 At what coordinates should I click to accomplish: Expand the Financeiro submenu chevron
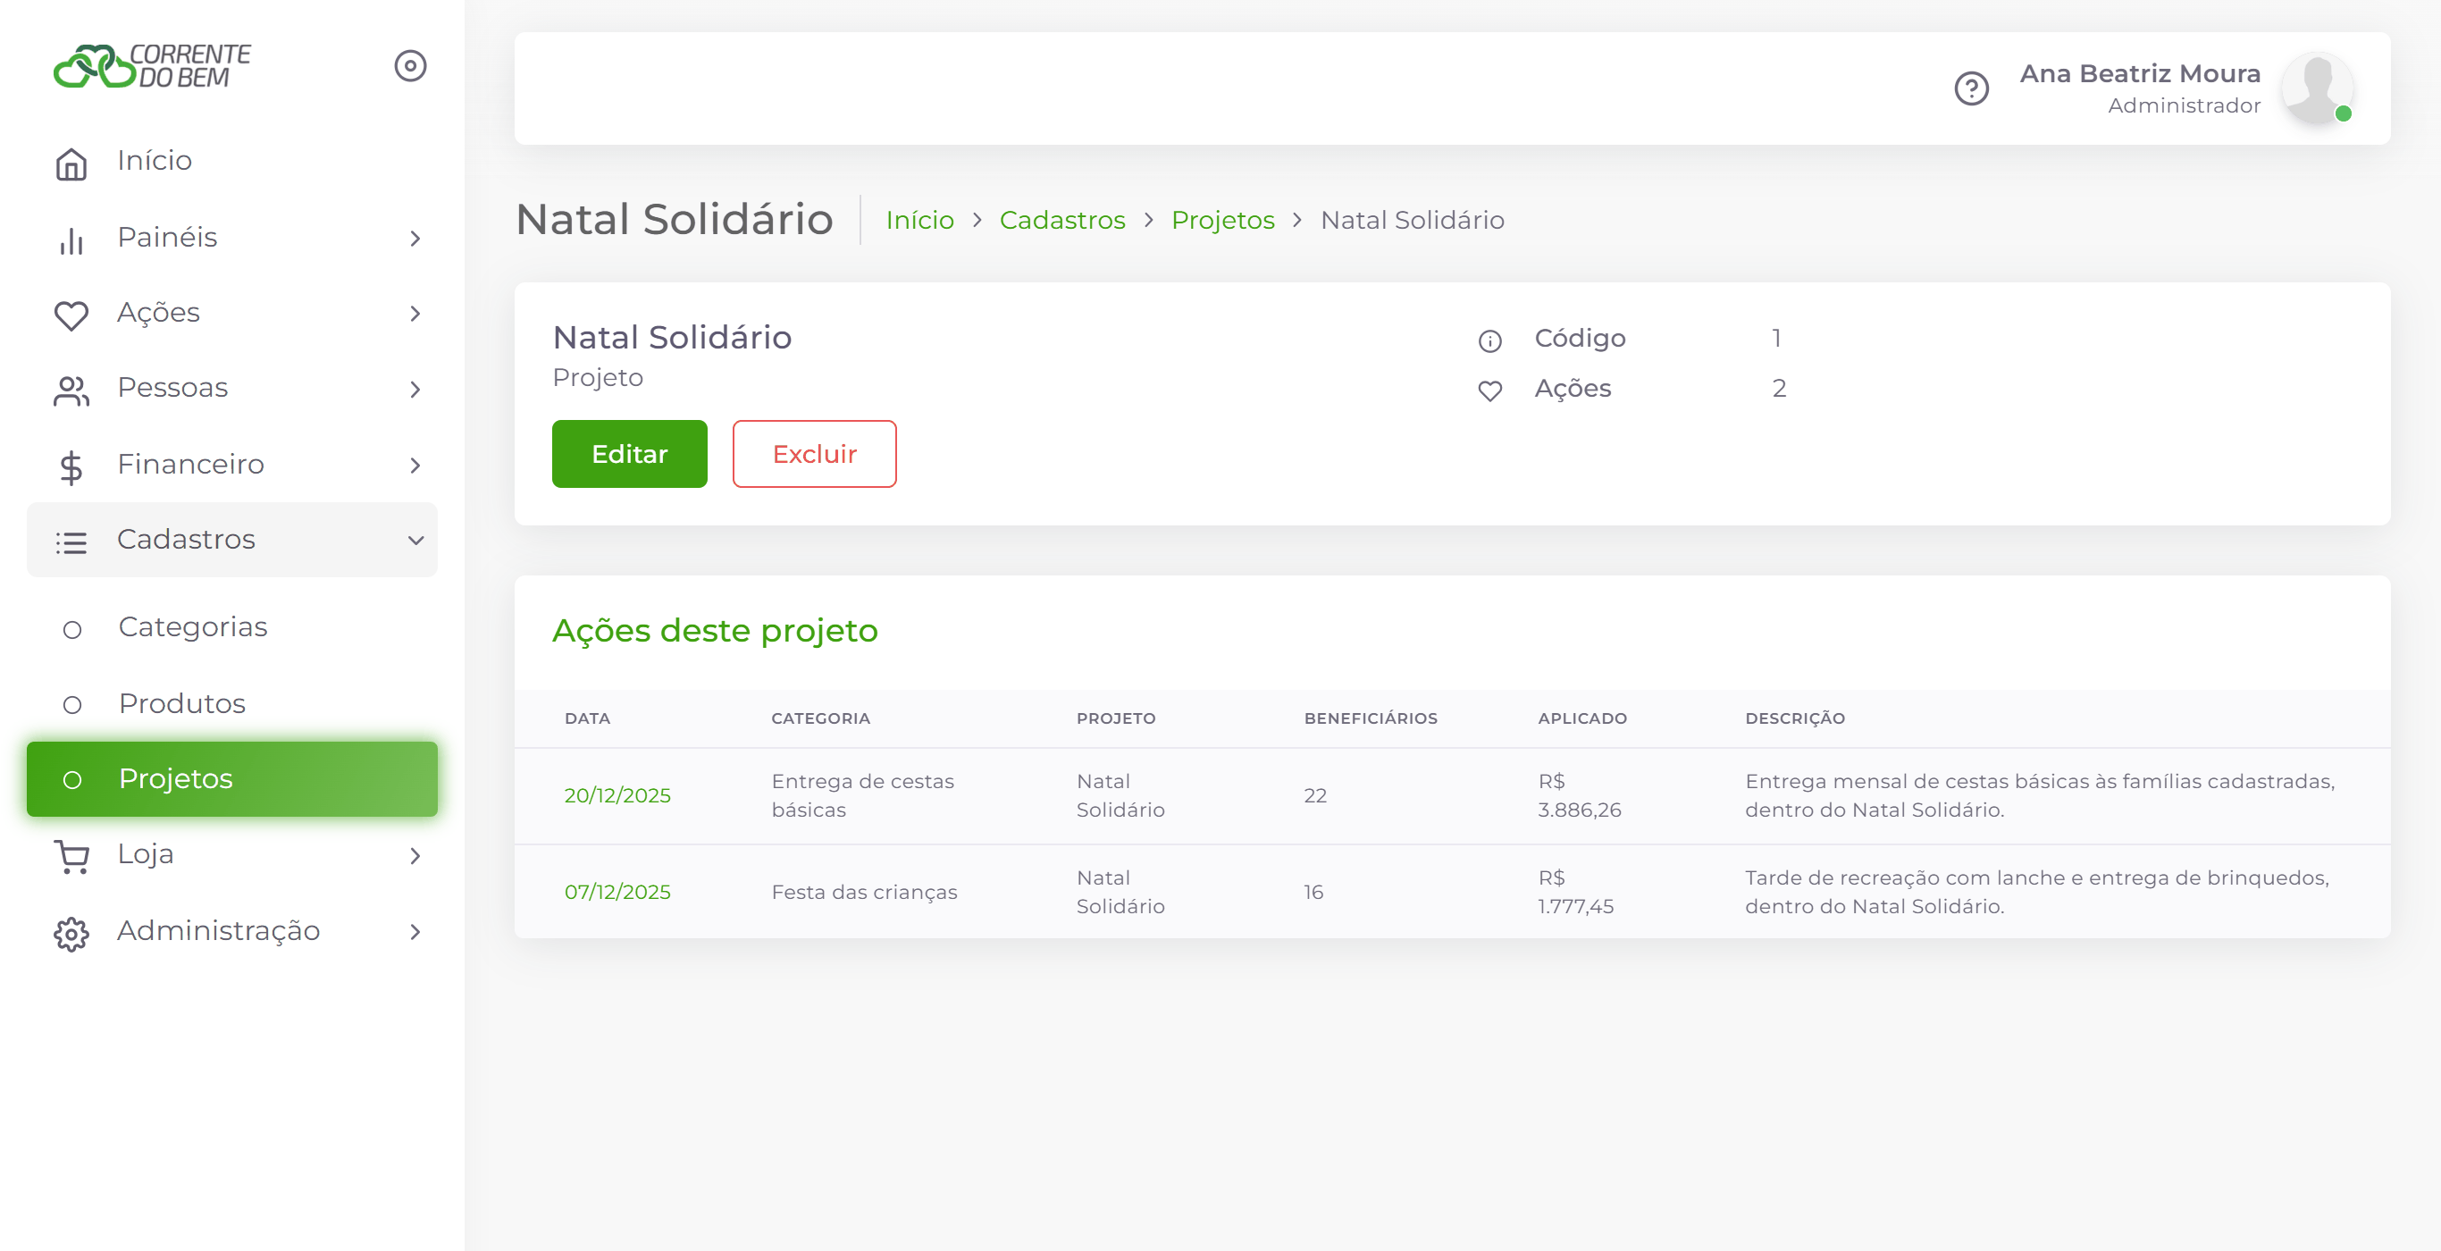coord(415,466)
